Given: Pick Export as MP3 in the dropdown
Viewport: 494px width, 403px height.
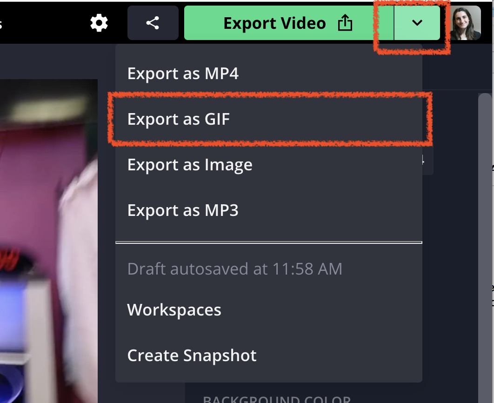Looking at the screenshot, I should click(x=183, y=210).
